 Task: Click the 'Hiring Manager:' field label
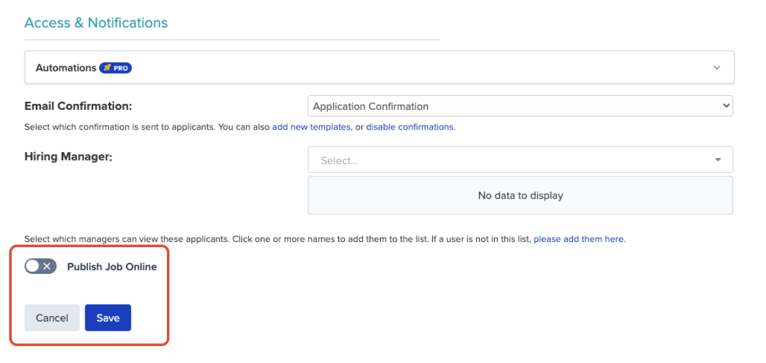coord(68,157)
